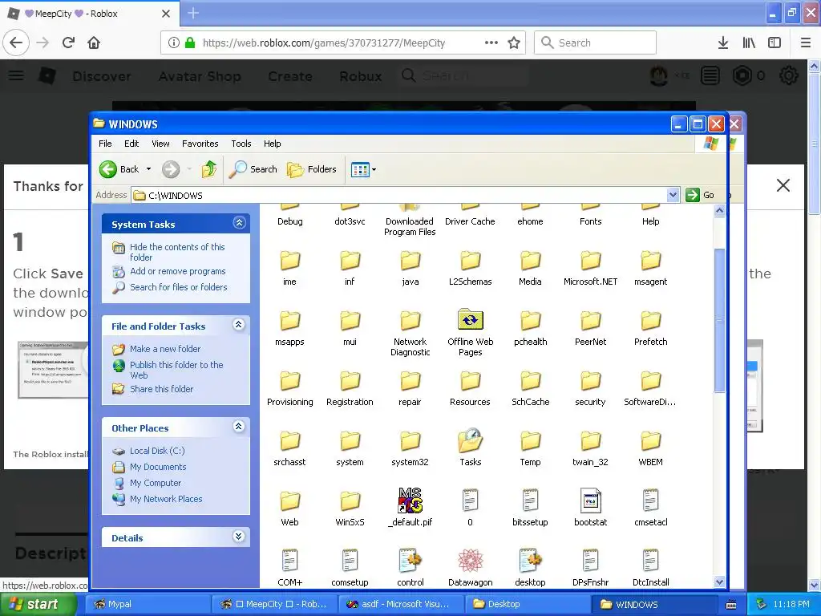Open My Network Places link
This screenshot has height=616, width=821.
166,499
